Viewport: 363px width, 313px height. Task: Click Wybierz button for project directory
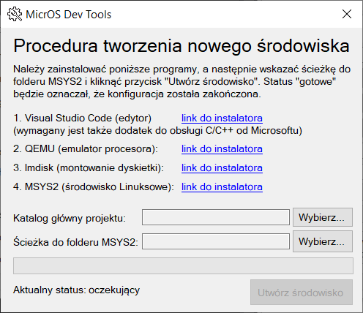[323, 217]
